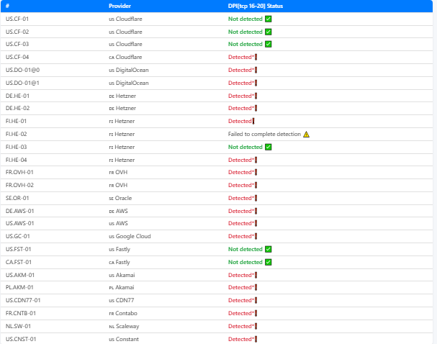Click the US.CDN77-01 row identifier
The width and height of the screenshot is (437, 344).
[x=23, y=300]
